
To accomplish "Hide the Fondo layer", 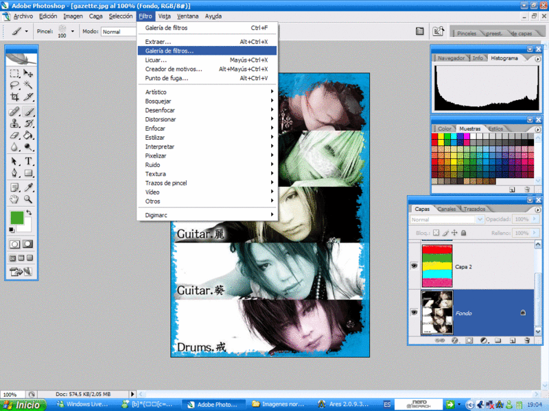I will [x=414, y=312].
